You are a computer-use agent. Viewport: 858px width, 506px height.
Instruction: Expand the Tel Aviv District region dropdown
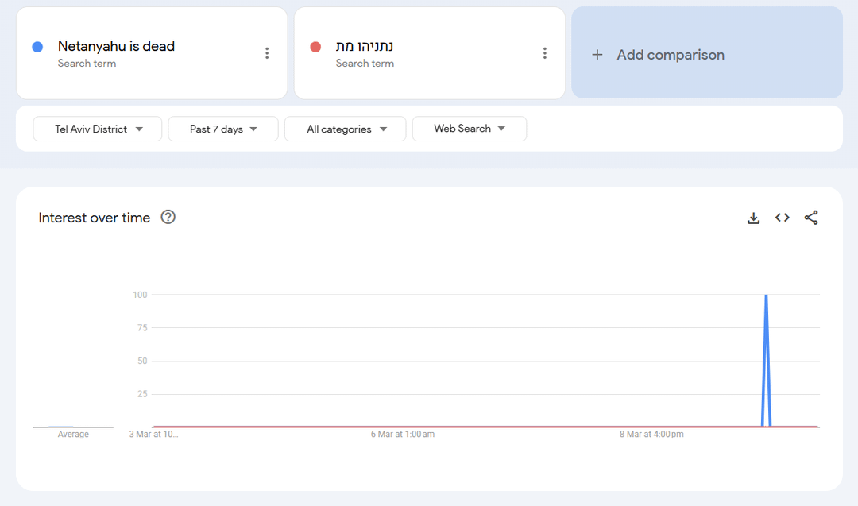pyautogui.click(x=98, y=129)
